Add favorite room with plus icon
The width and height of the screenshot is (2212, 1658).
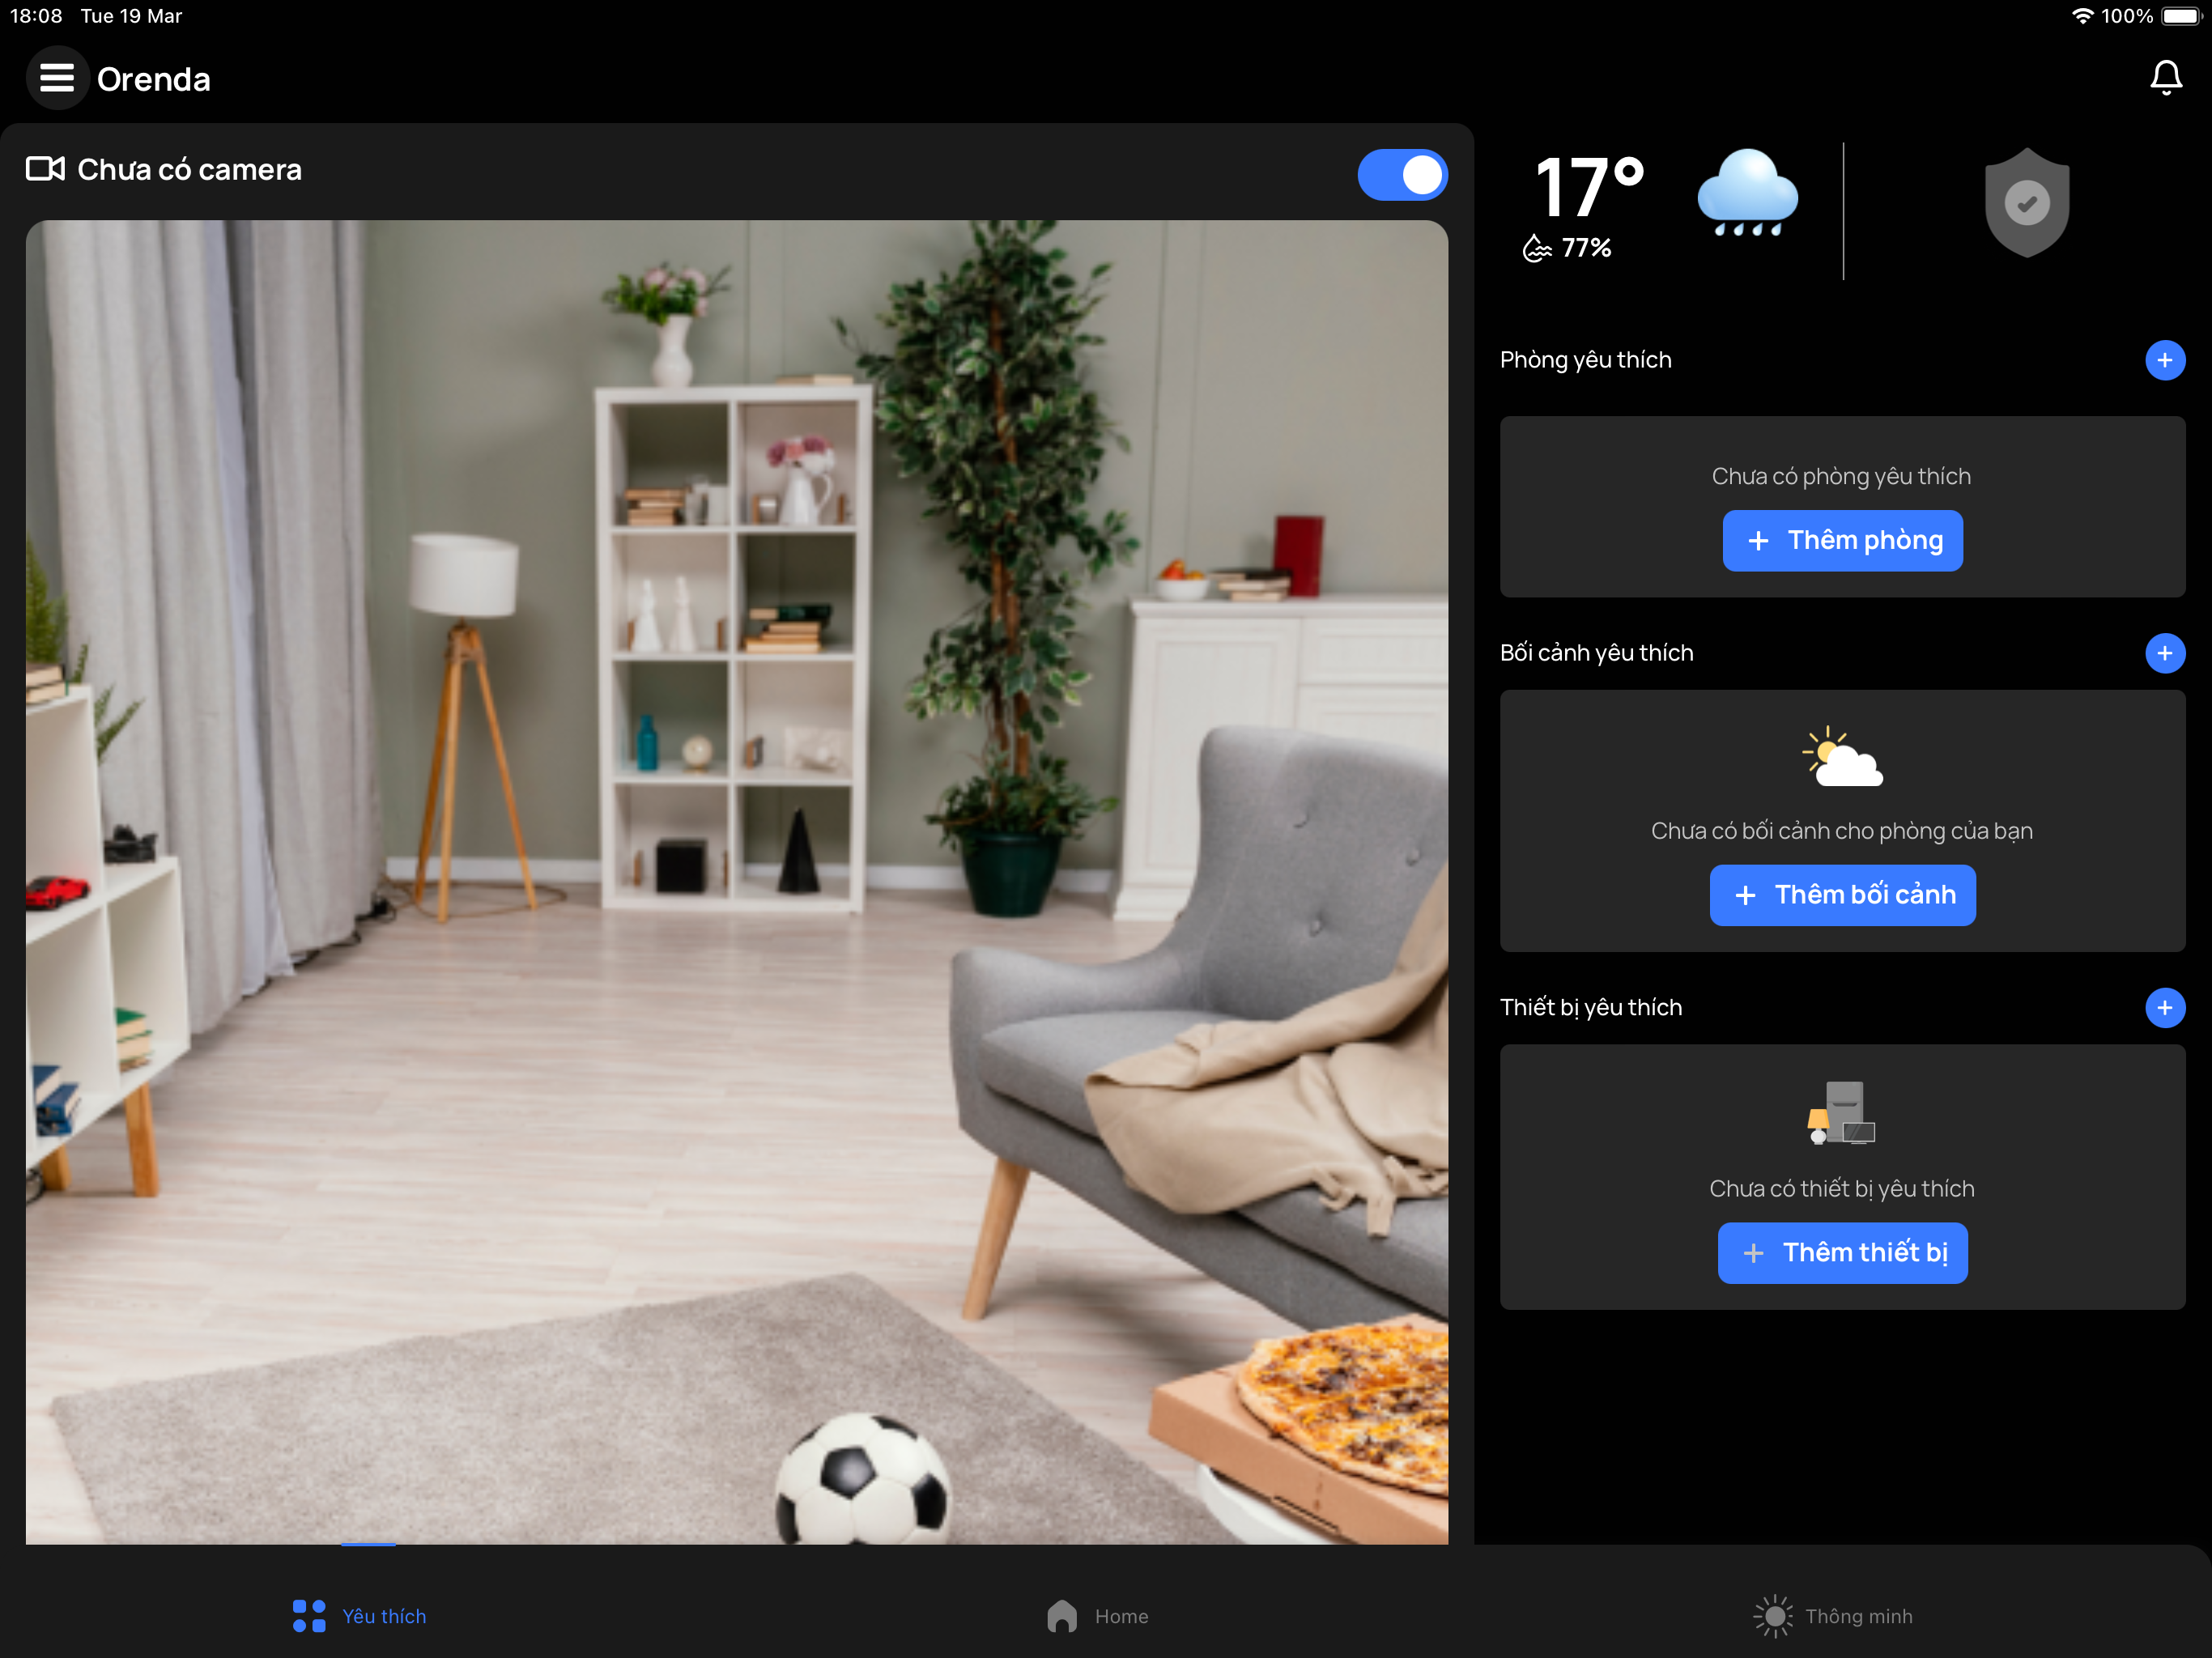(2164, 360)
